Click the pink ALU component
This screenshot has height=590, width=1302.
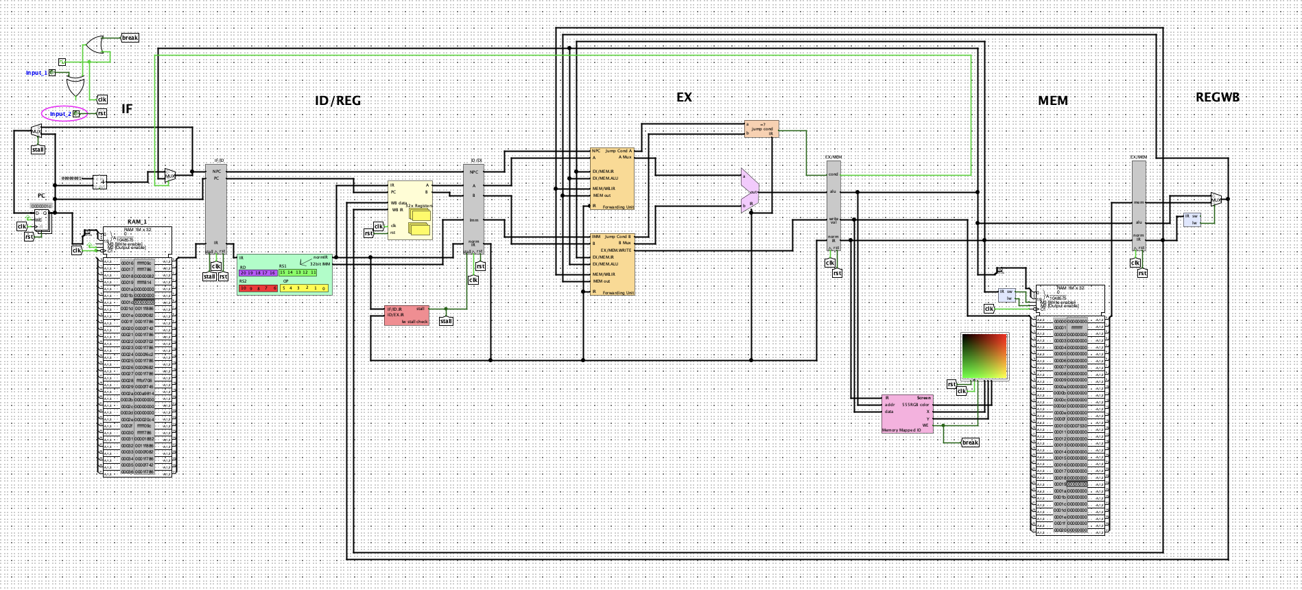(750, 191)
